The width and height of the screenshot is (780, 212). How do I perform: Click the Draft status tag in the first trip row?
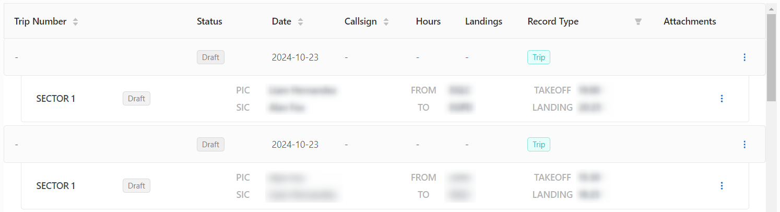tap(210, 57)
